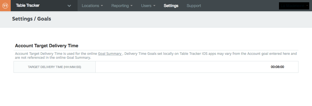This screenshot has height=106, width=312.
Task: Open the Table Tracker app switcher chevron
Action: [x=69, y=6]
